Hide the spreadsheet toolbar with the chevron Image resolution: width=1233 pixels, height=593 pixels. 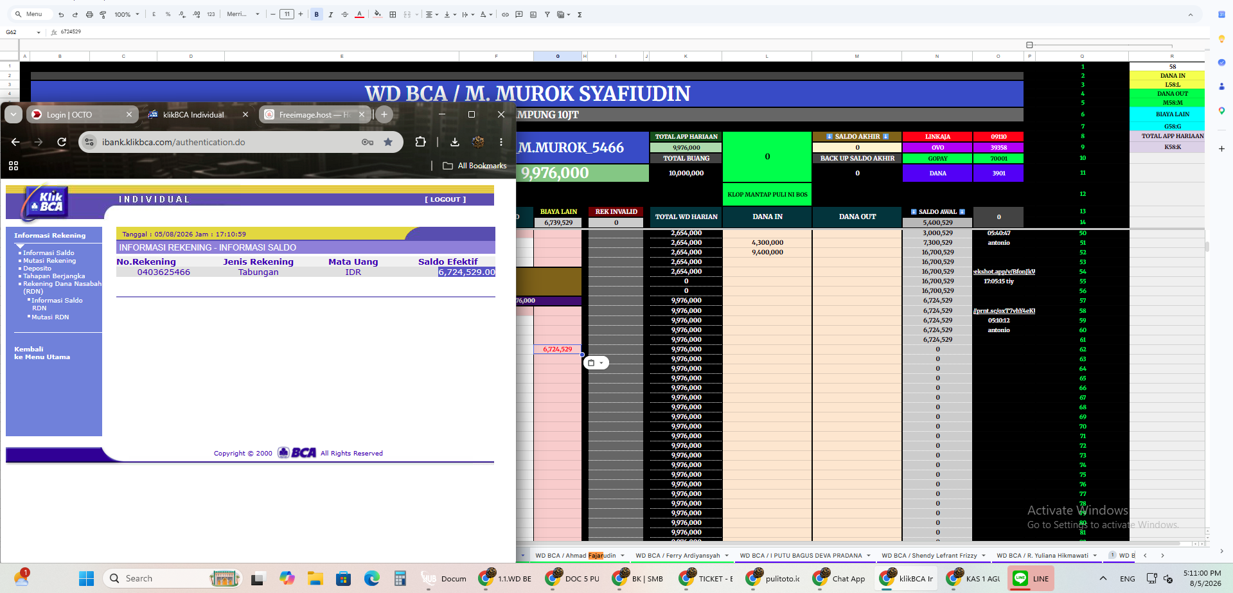coord(1190,14)
